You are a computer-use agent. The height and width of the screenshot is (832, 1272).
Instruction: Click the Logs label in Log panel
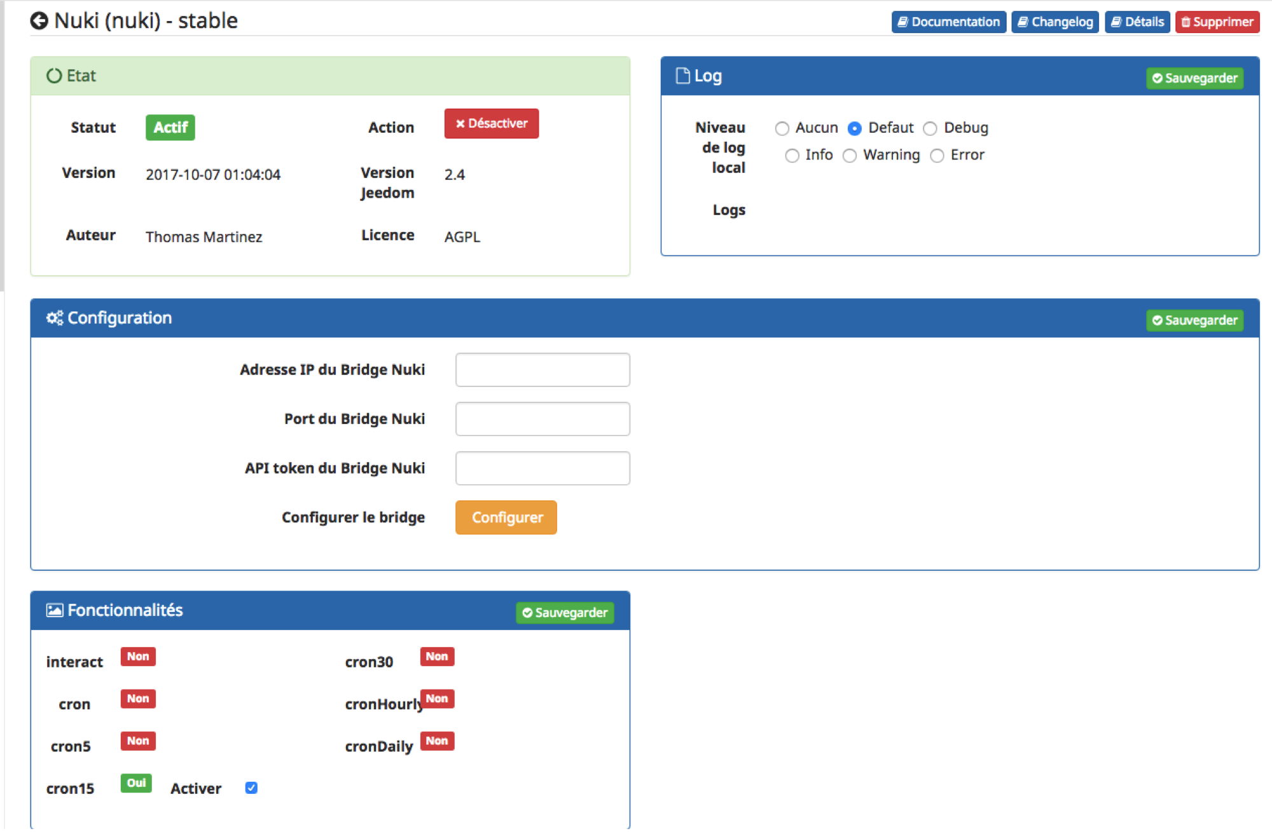[x=729, y=210]
